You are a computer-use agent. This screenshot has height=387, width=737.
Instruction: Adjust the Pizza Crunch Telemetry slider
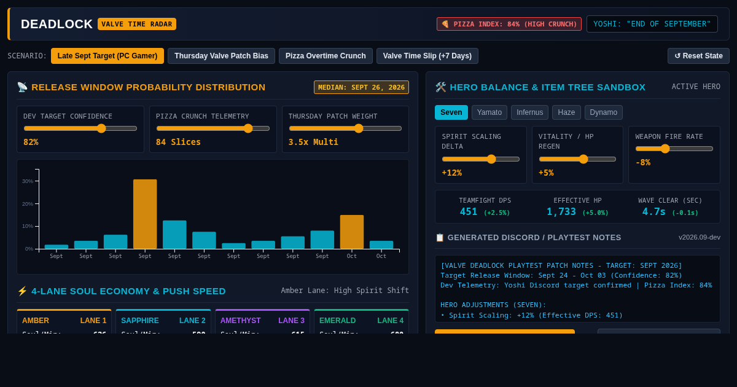pos(213,128)
